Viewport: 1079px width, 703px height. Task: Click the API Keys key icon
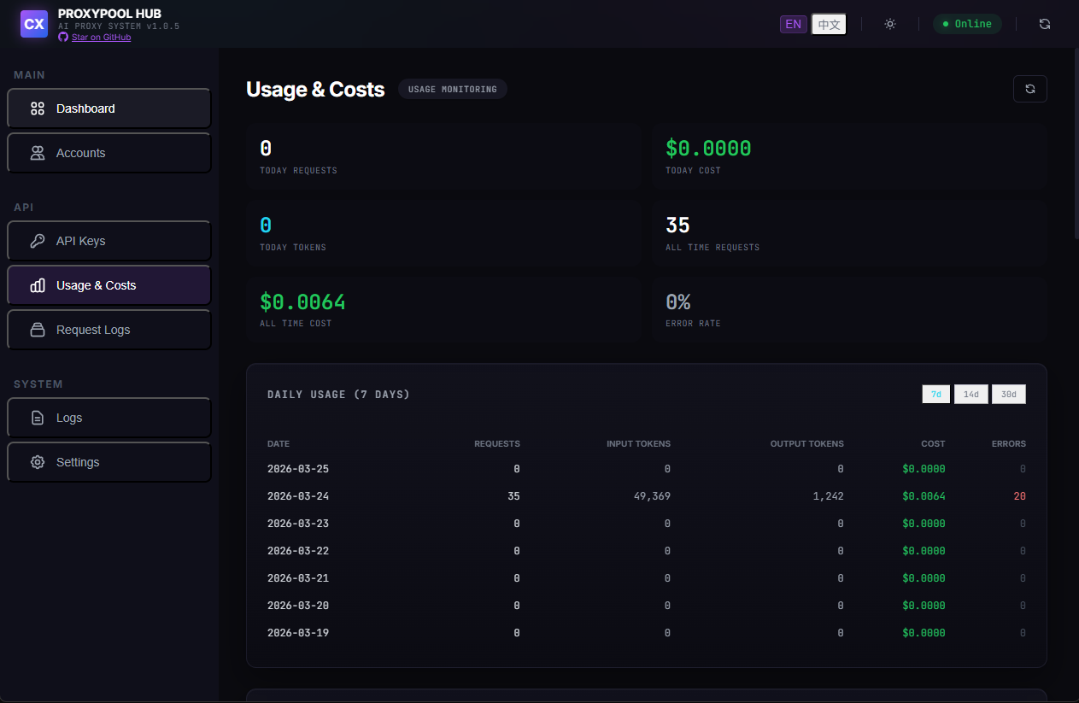38,241
